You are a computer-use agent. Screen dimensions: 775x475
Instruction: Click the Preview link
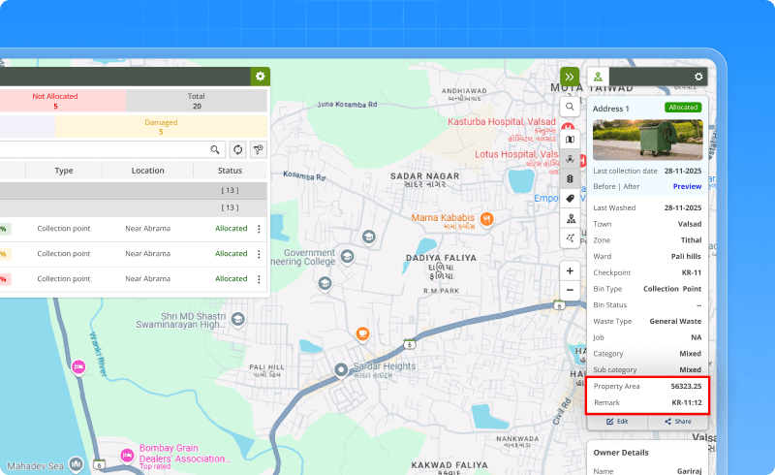pyautogui.click(x=687, y=186)
